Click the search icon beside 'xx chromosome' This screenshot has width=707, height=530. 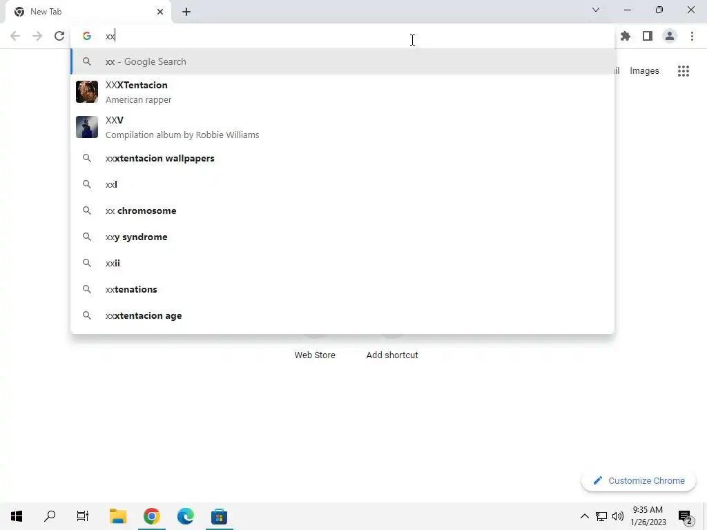click(x=86, y=210)
